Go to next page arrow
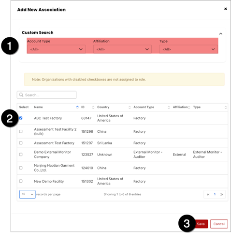This screenshot has height=233, width=231. coord(221,194)
